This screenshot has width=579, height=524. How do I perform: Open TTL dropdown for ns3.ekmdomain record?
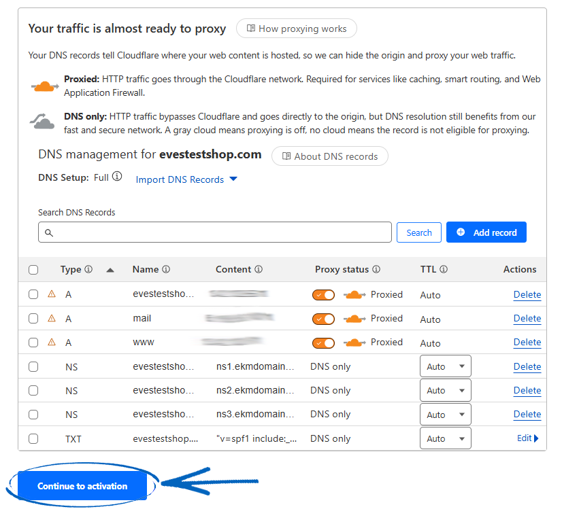446,414
